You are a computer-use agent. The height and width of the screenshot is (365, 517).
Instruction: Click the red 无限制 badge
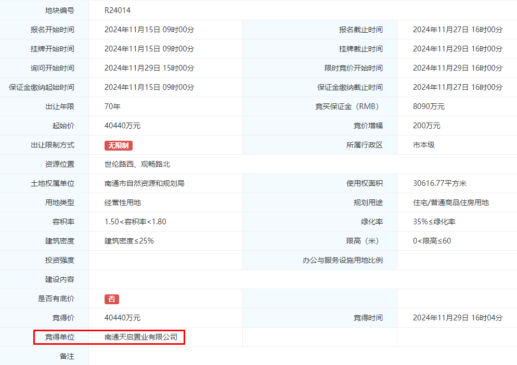click(x=119, y=145)
